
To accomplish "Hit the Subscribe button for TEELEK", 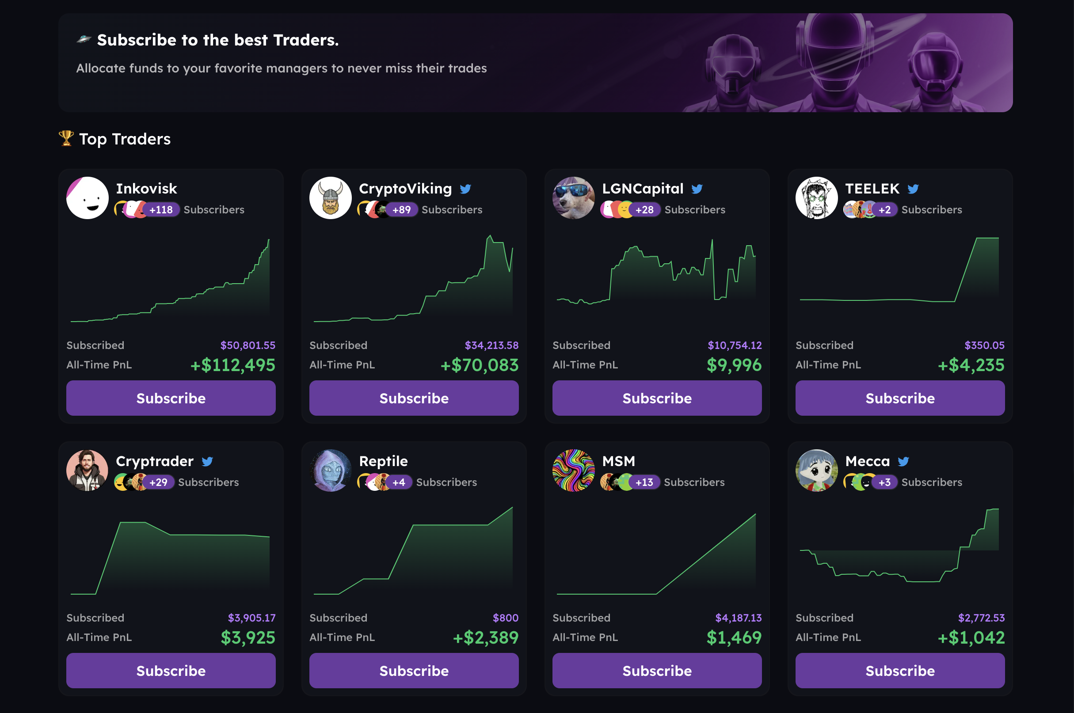I will point(899,398).
